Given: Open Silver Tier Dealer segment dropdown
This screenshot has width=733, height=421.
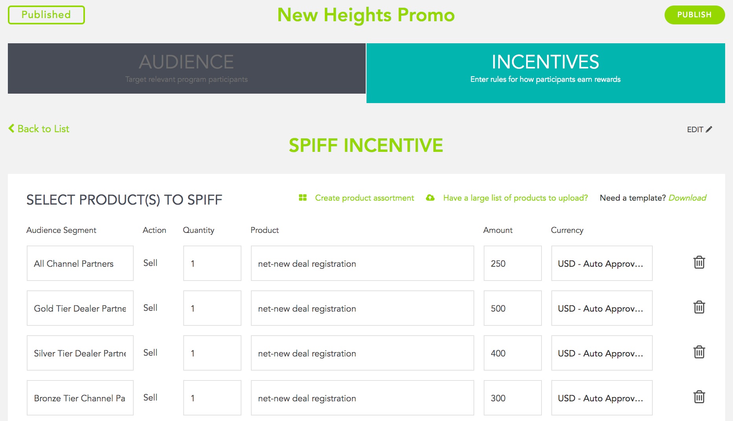Looking at the screenshot, I should [80, 353].
